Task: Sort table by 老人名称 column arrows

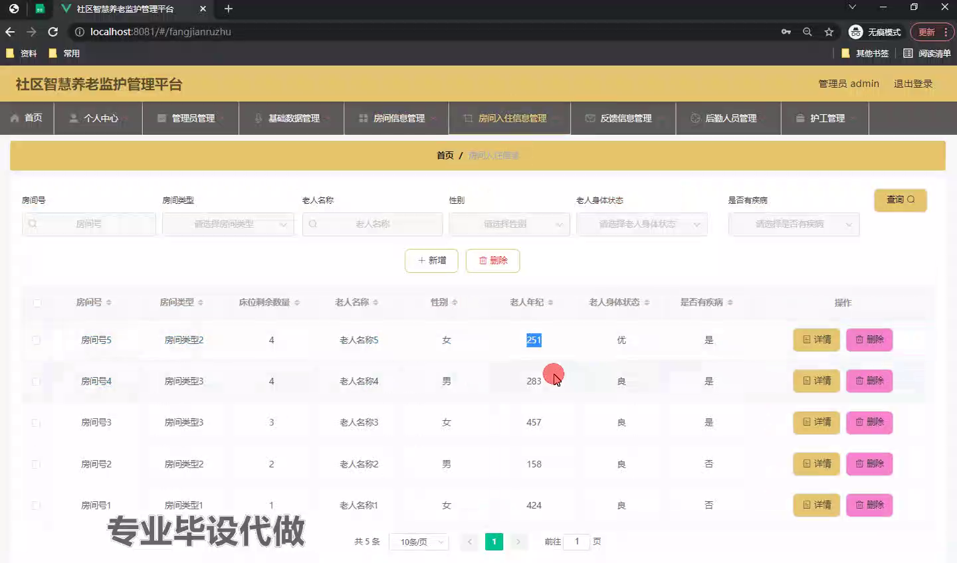Action: pos(375,302)
